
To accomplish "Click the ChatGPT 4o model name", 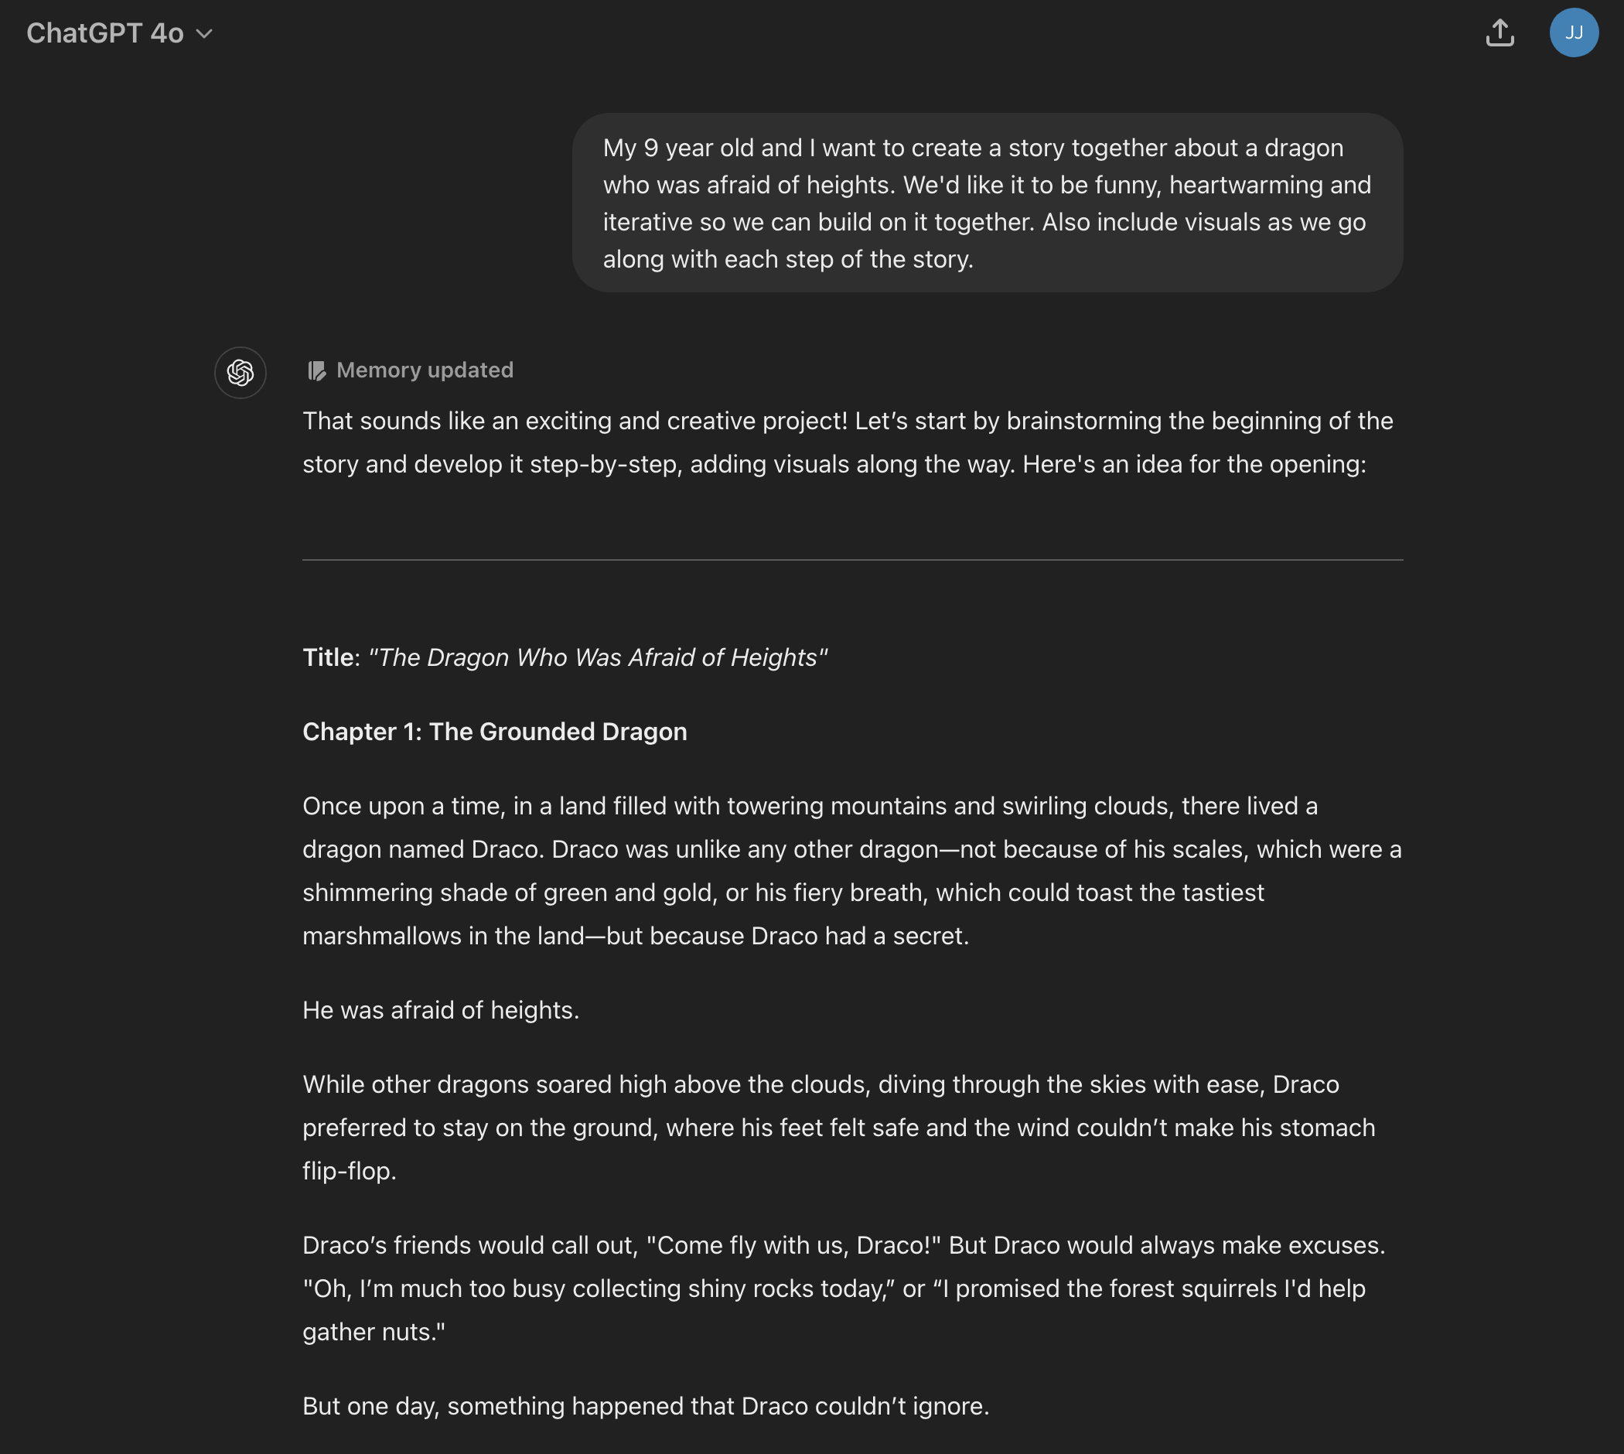I will pos(104,33).
